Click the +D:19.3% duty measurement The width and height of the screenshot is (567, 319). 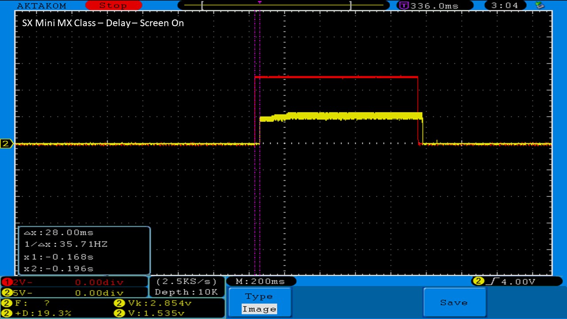[37, 313]
